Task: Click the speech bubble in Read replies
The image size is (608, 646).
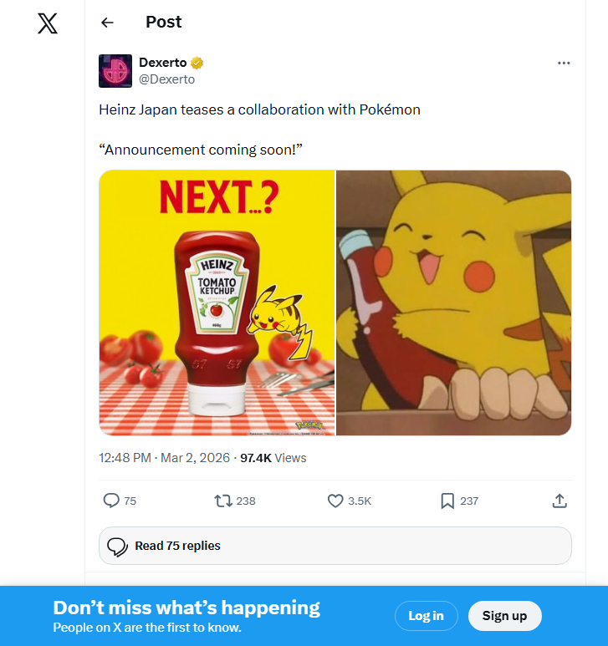Action: coord(117,547)
